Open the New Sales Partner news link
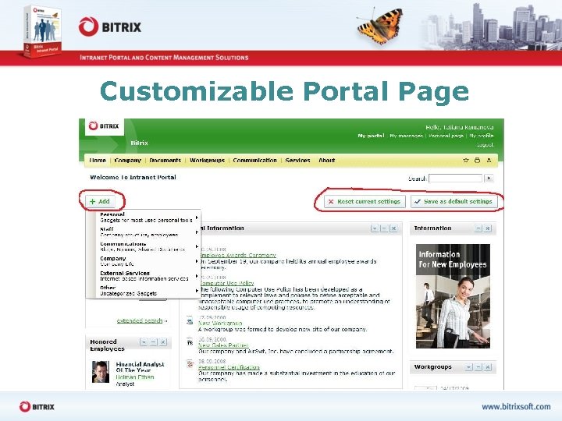This screenshot has height=421, width=562. tap(223, 345)
